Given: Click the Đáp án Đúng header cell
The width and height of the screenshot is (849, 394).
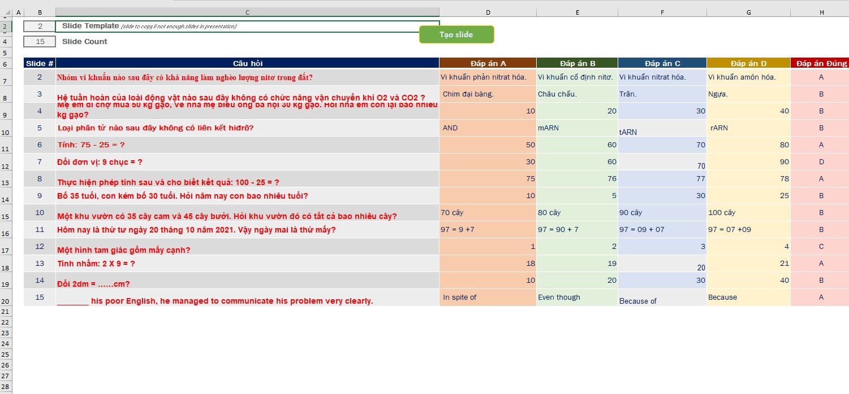Looking at the screenshot, I should [x=821, y=63].
